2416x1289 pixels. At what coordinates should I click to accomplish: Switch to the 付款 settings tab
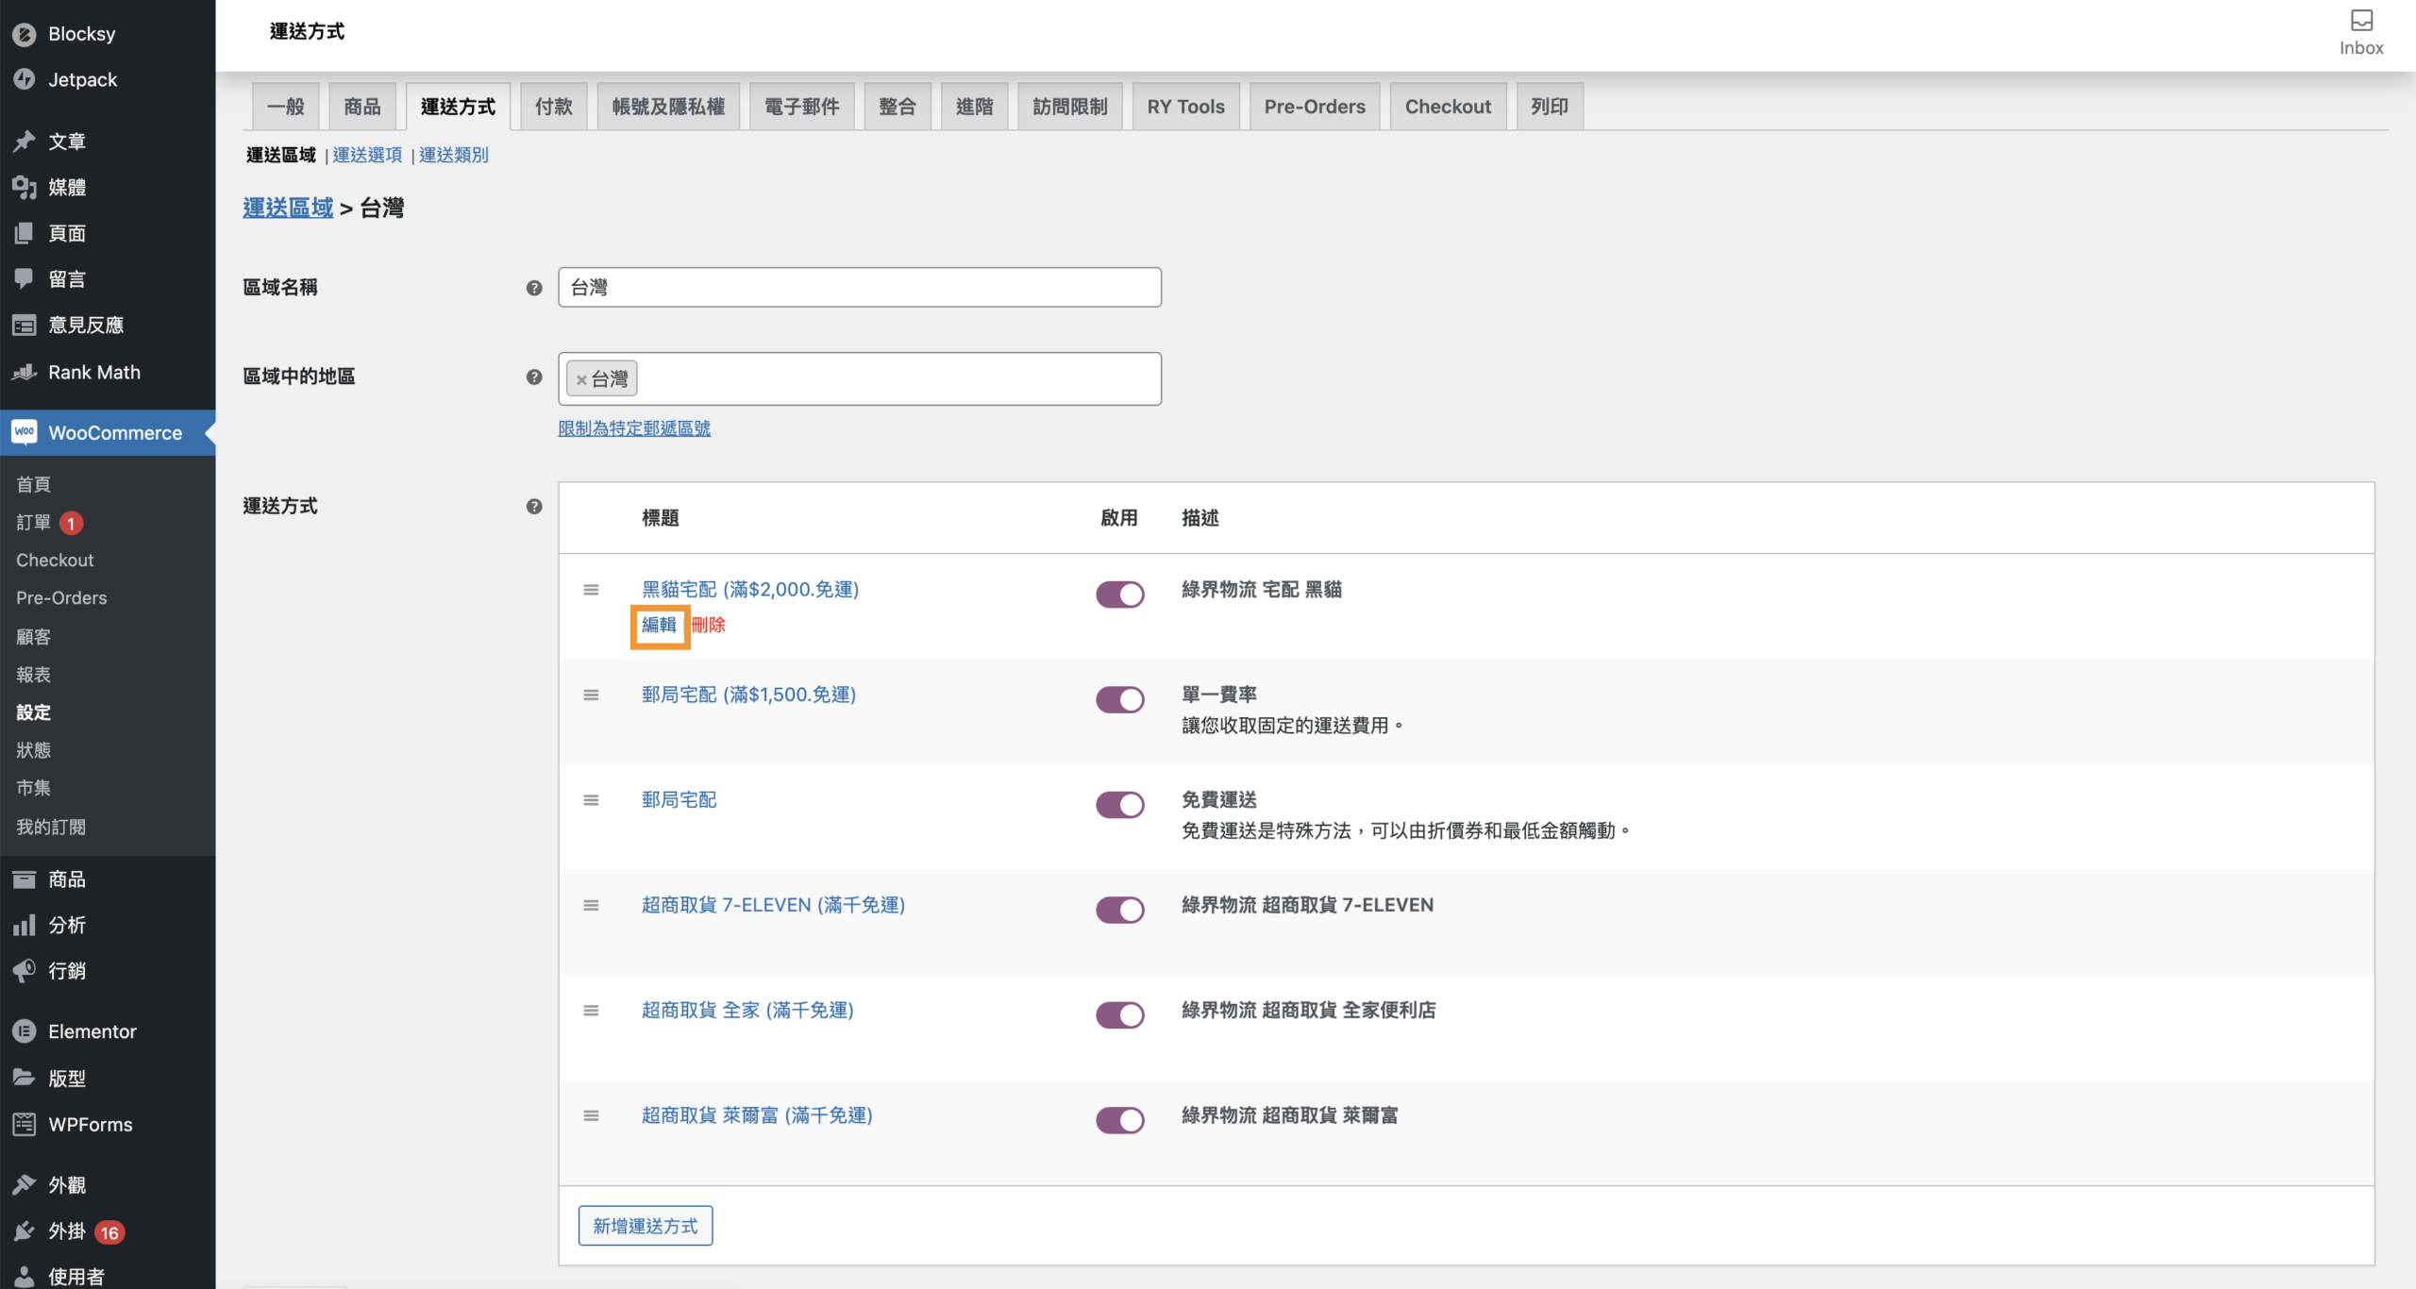click(x=553, y=107)
